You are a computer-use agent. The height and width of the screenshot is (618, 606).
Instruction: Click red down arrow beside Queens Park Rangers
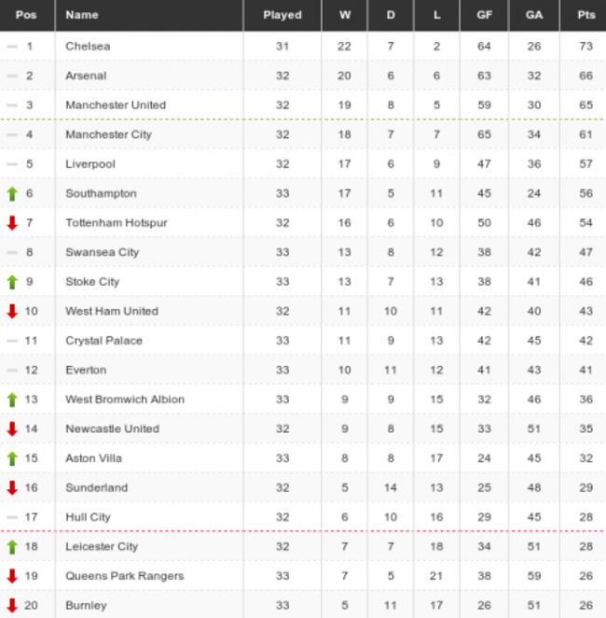point(12,576)
